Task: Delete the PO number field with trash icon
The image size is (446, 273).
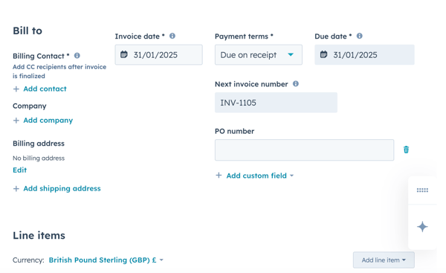Action: coord(406,150)
